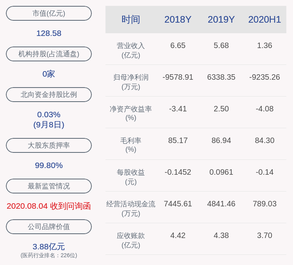
Task: Select the 3.88亿元 brand value
Action: 49,247
